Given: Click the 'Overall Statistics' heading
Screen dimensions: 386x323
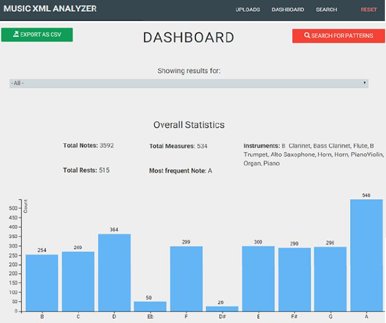Looking at the screenshot, I should point(189,125).
